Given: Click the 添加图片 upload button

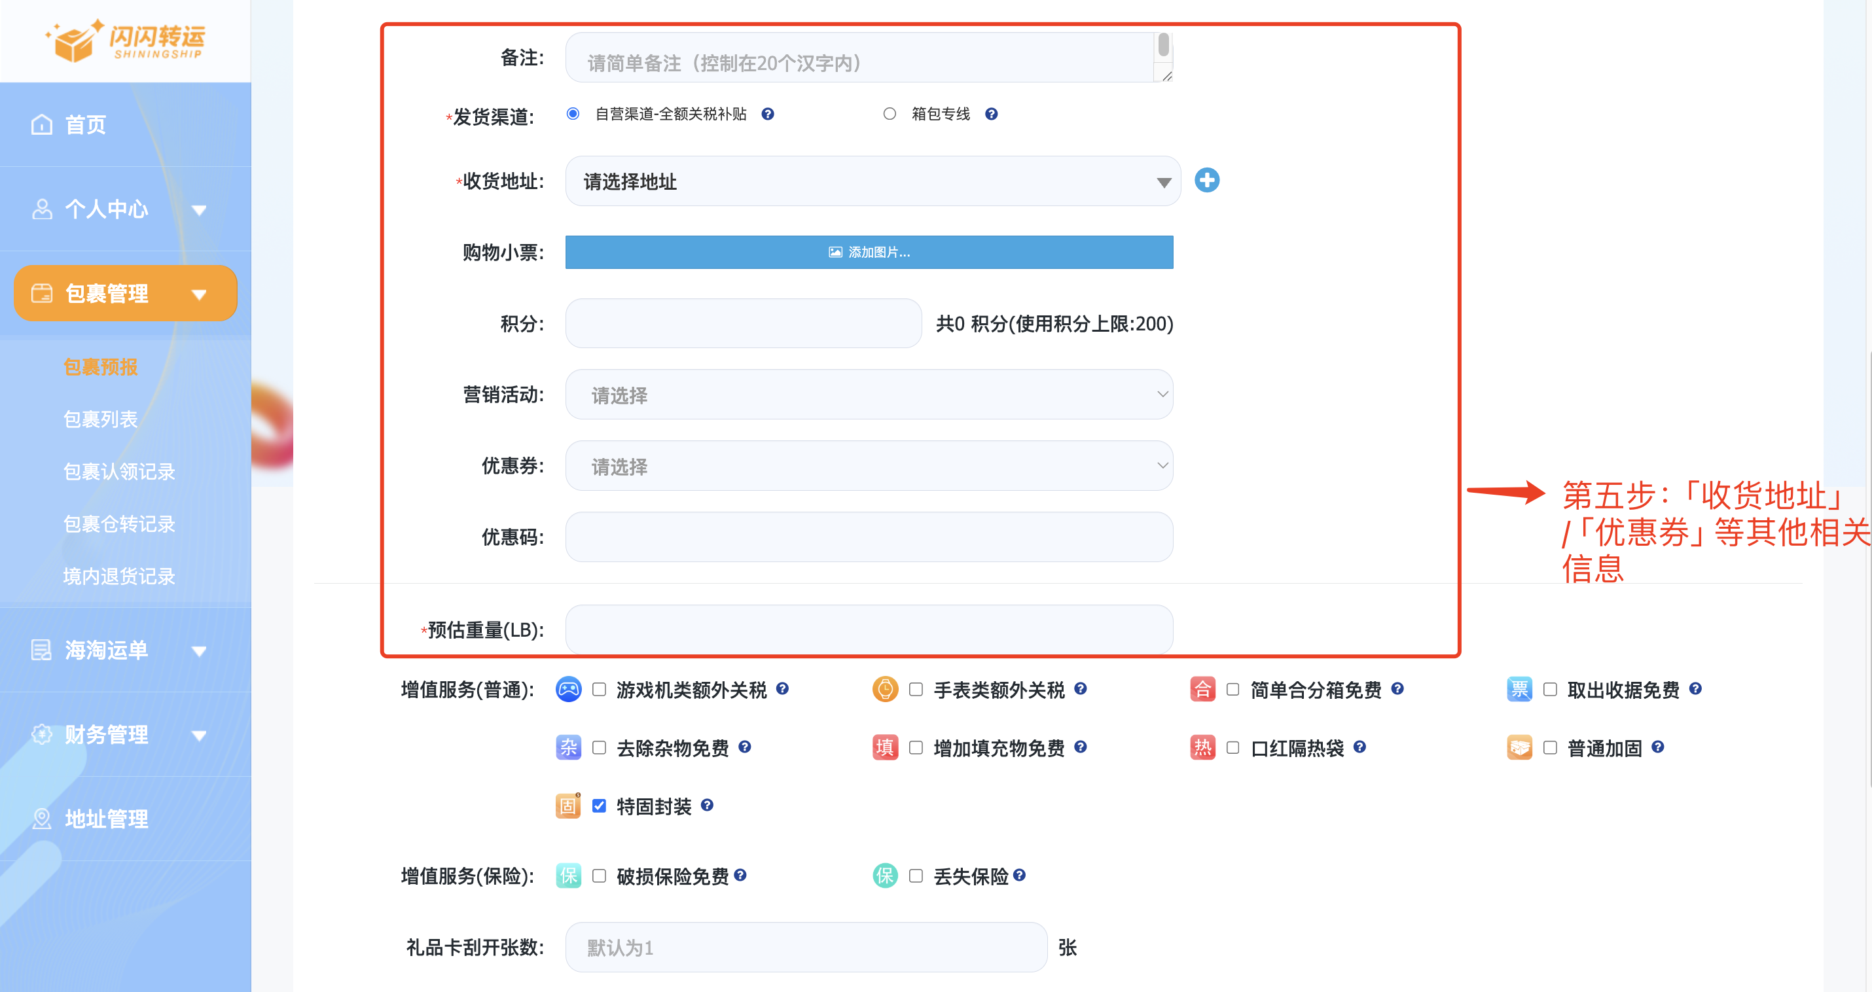Looking at the screenshot, I should tap(869, 252).
